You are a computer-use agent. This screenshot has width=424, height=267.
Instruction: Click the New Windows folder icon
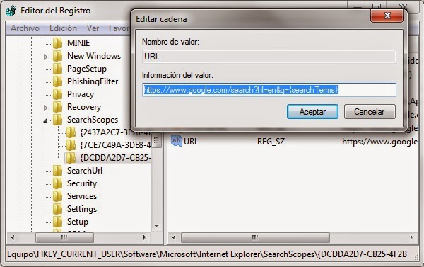[x=57, y=55]
